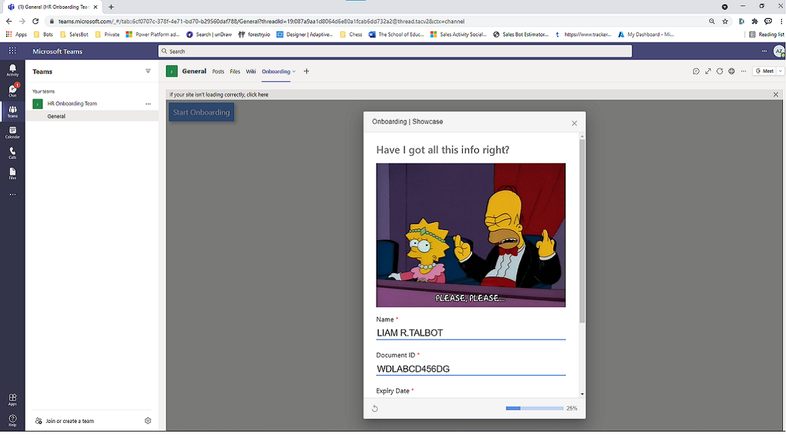The height and width of the screenshot is (442, 786).
Task: Expand the Onboarding tab to full view
Action: tap(708, 71)
